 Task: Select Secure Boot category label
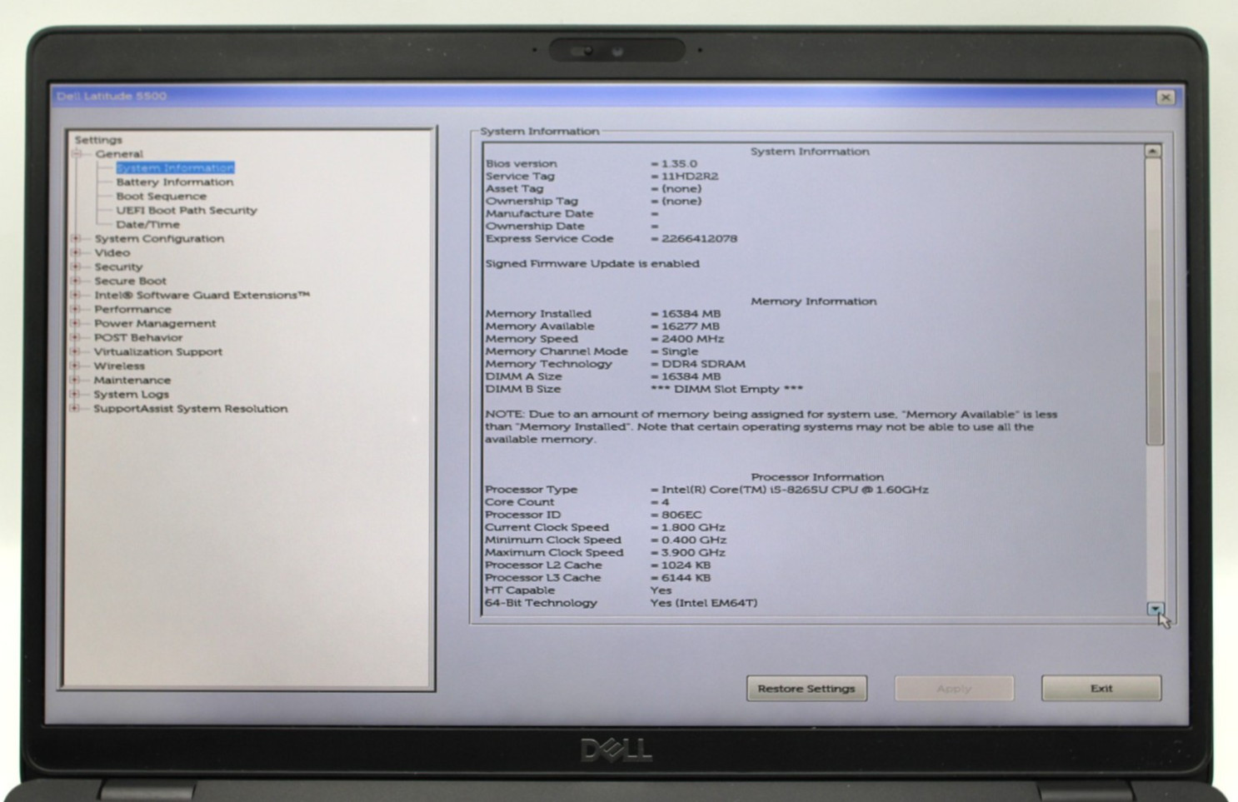(x=130, y=281)
